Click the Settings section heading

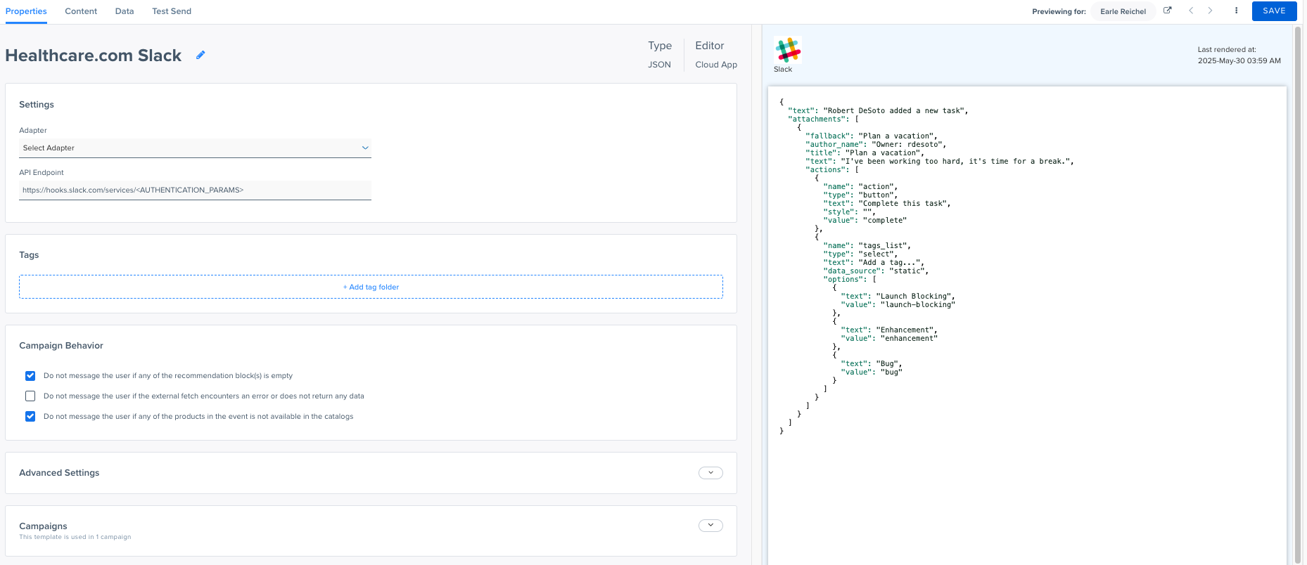tap(37, 105)
